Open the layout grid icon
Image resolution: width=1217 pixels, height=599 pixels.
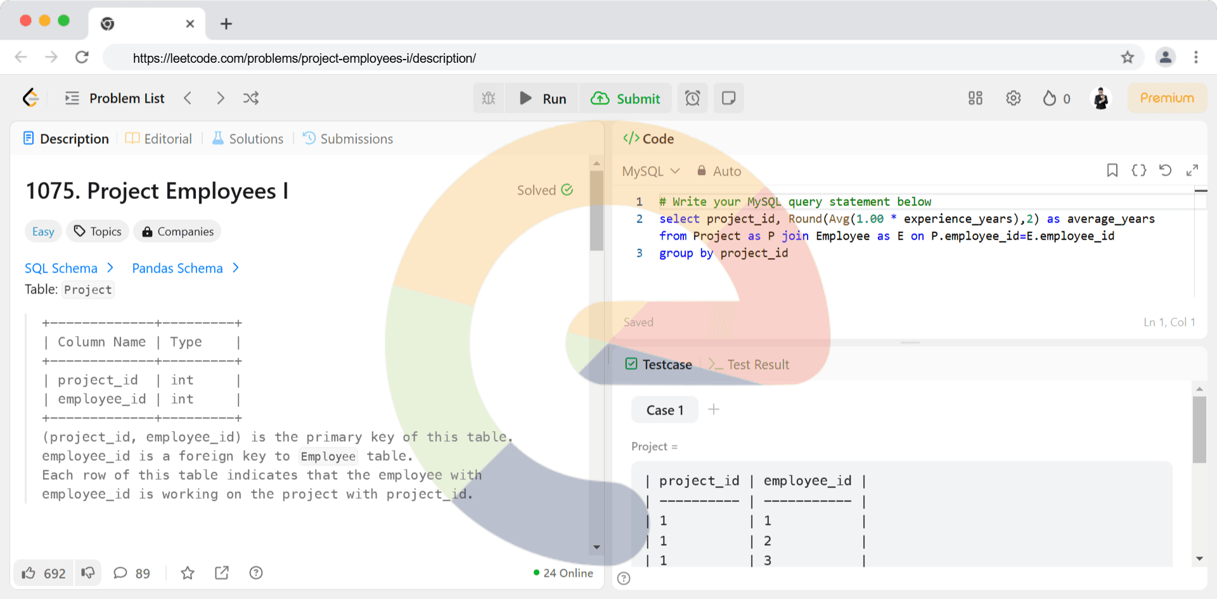tap(975, 98)
